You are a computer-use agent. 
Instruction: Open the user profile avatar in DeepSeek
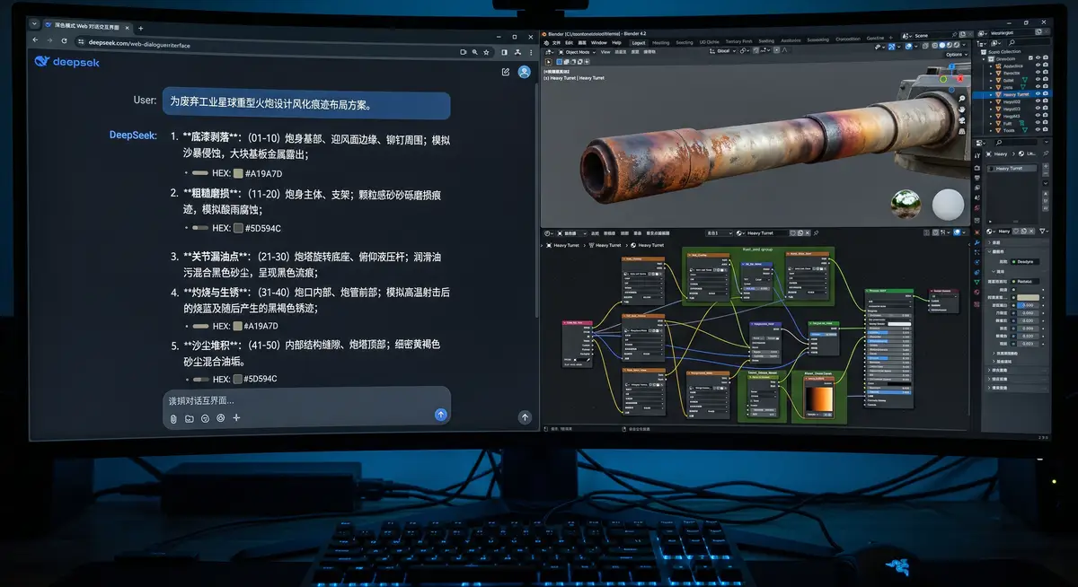[x=524, y=72]
